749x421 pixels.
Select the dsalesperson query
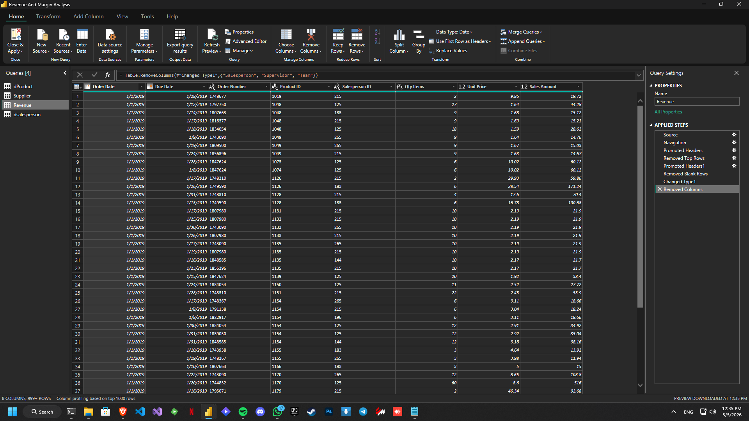pos(27,115)
